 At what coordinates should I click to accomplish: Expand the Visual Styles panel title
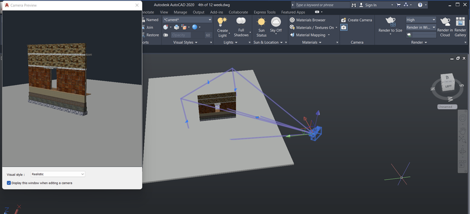185,42
